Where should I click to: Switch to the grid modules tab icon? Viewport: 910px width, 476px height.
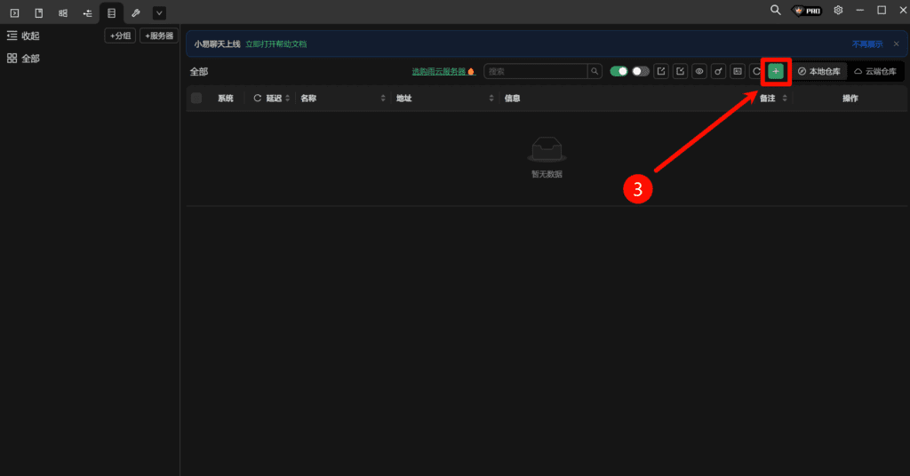click(x=63, y=12)
